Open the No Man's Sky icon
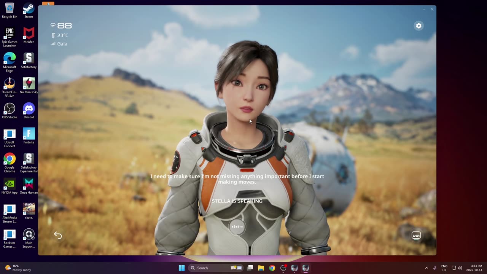 pyautogui.click(x=29, y=86)
